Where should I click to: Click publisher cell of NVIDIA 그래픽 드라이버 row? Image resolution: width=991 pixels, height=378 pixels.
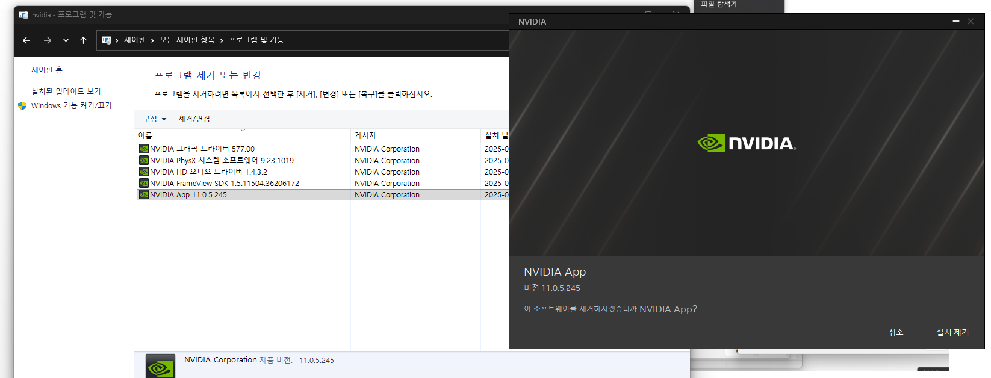click(x=387, y=149)
